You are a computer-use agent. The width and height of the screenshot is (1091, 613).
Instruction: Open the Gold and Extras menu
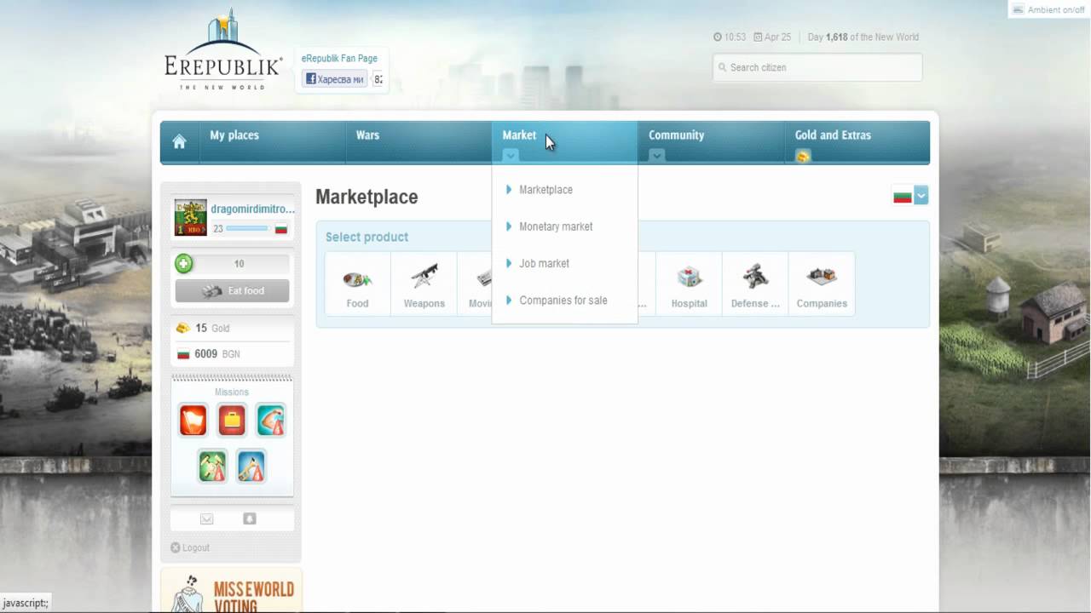click(833, 135)
